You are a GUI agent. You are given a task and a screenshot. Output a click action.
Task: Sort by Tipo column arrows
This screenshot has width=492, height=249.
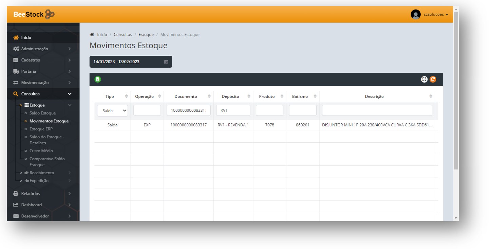[x=127, y=96]
